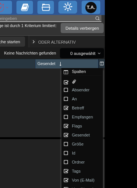Uncheck the Betreff column checkbox

[x=66, y=108]
